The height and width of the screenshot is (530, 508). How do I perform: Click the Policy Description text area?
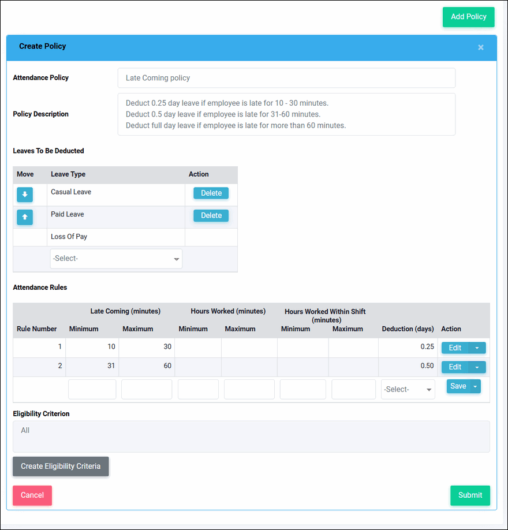point(286,114)
